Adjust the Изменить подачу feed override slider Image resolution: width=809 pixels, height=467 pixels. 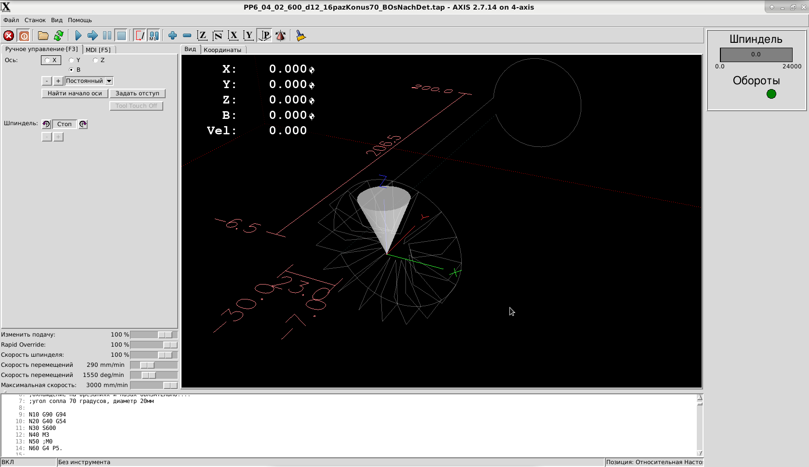165,335
